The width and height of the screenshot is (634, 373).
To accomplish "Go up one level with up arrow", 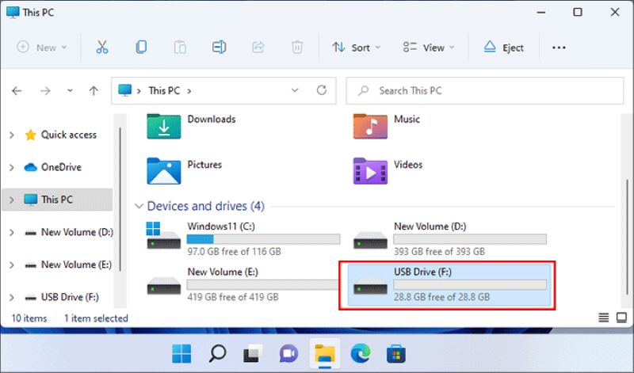I will pos(94,91).
